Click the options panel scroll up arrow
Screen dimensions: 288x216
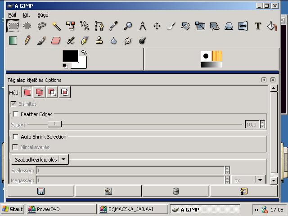[x=274, y=88]
